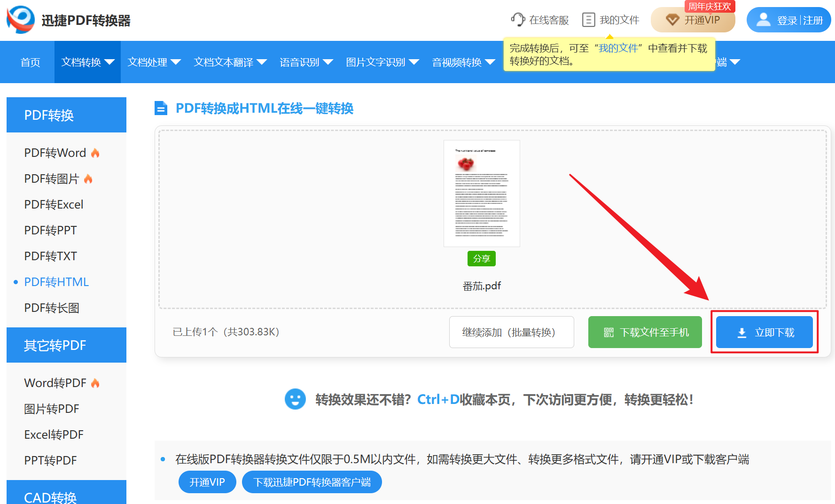Click the document icon beside the PDF转HTML title
This screenshot has height=504, width=835.
[x=161, y=108]
